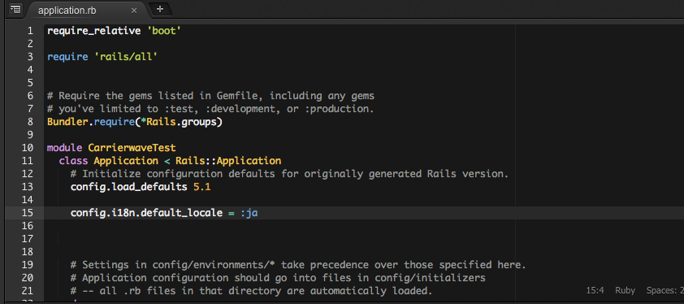This screenshot has width=684, height=304.
Task: Click line number 13 in gutter
Action: 27,187
